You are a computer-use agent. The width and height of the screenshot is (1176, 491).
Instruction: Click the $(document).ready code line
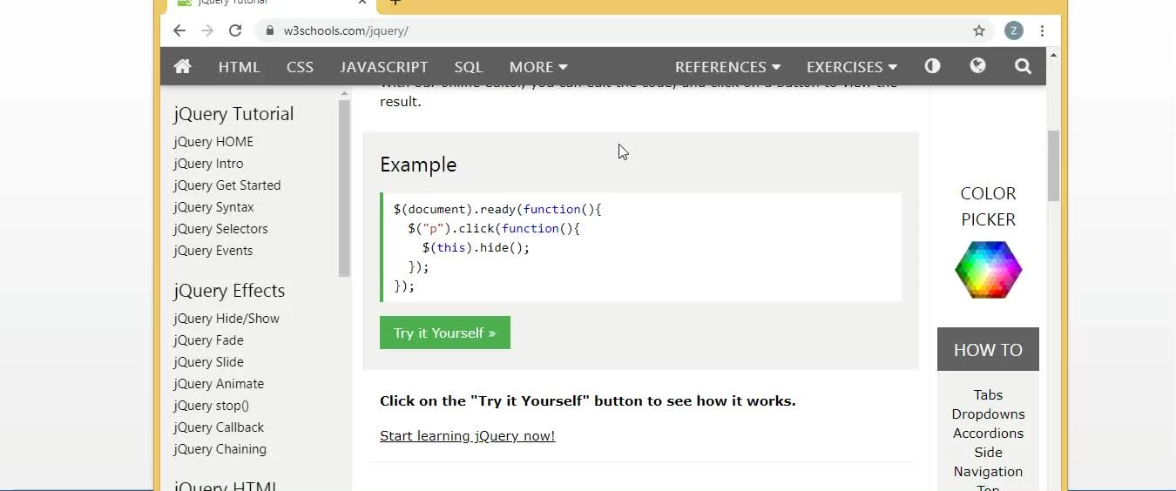pos(497,209)
